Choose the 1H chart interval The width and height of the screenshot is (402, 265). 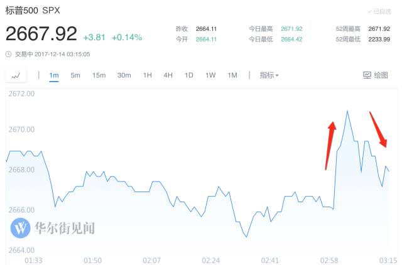[148, 75]
